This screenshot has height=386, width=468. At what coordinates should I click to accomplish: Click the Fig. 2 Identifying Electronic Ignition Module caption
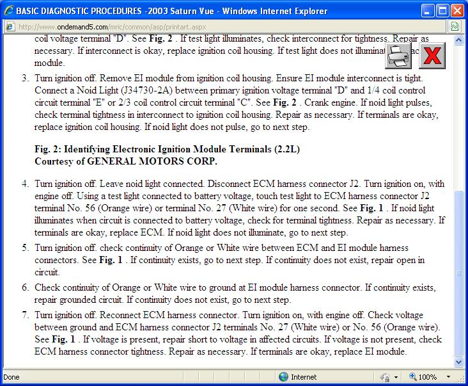[x=167, y=149]
